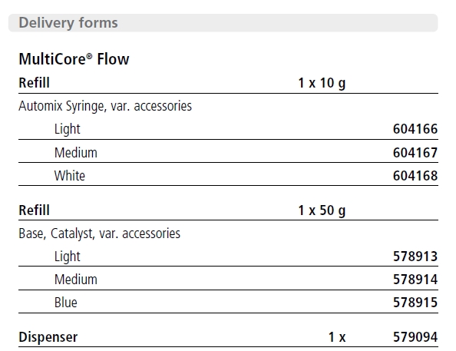Click the Dispenser row label
Viewport: 456px width, 351px height.
(x=48, y=337)
